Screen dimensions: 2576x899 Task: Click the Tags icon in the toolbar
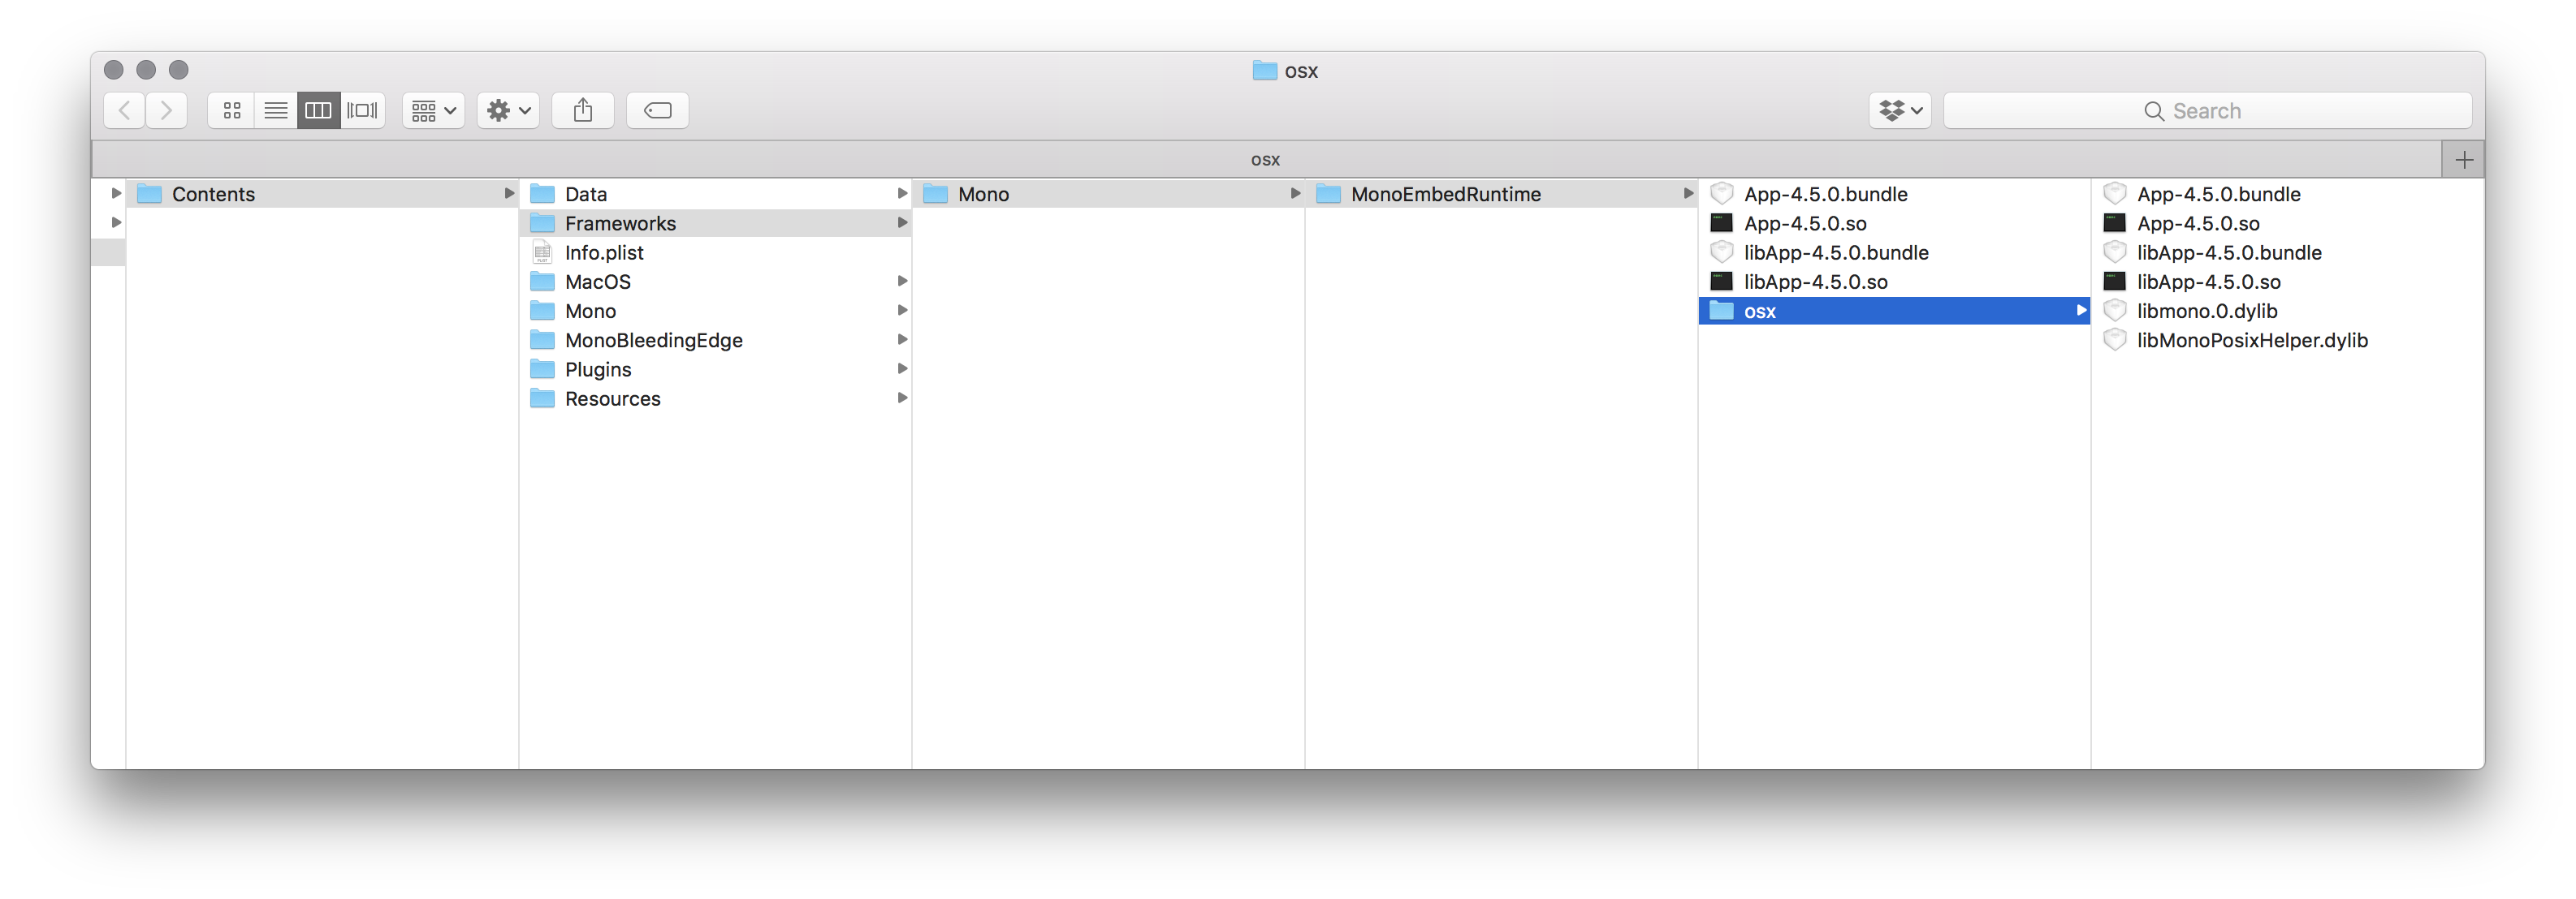pyautogui.click(x=657, y=110)
